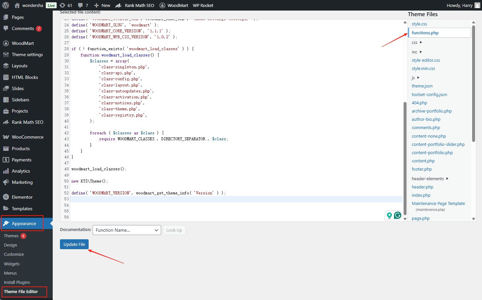Click the green lightbulb icon in editor
482x300 pixels.
coord(389,215)
